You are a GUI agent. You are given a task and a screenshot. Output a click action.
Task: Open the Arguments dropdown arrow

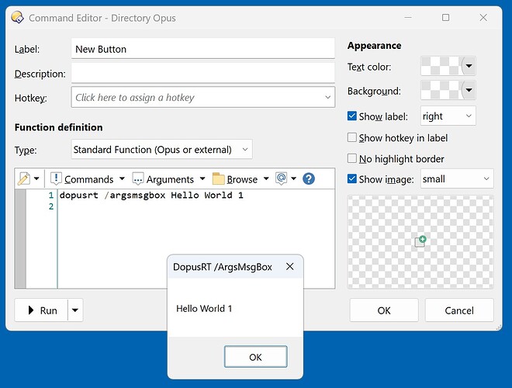(x=202, y=178)
